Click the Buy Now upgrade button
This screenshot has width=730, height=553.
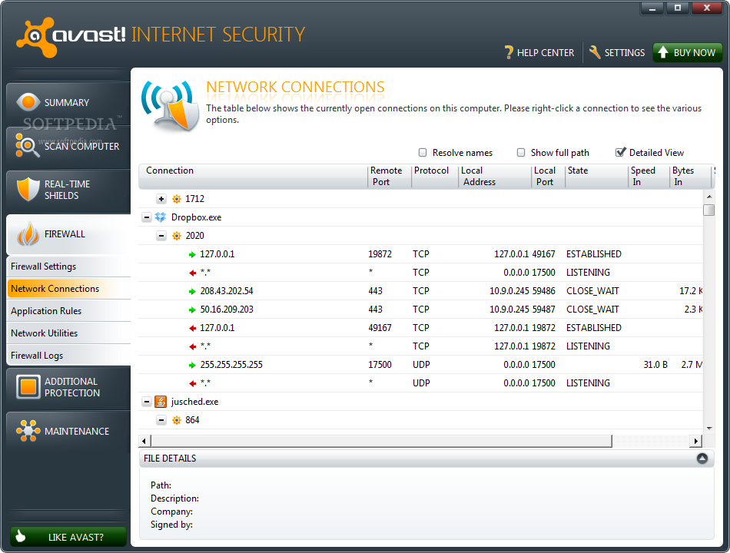[688, 52]
